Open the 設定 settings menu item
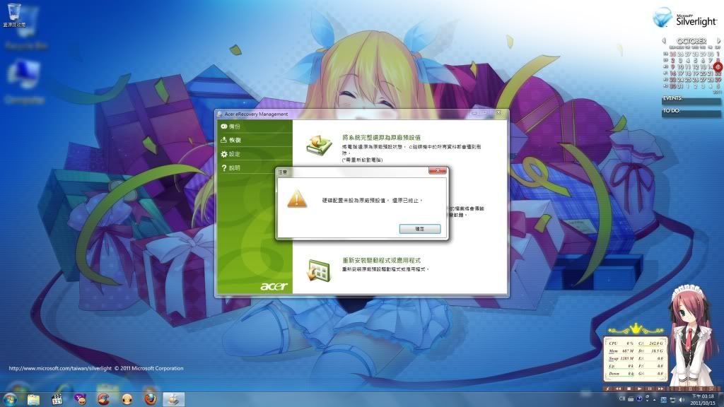Viewport: 724px width, 407px height. (x=235, y=154)
